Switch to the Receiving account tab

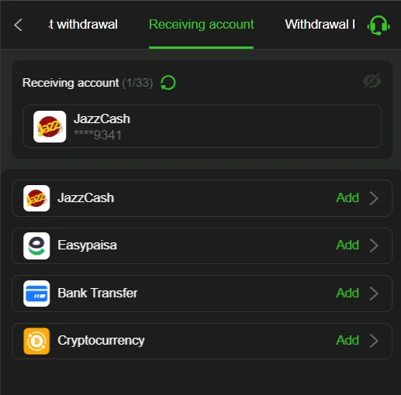tap(202, 25)
